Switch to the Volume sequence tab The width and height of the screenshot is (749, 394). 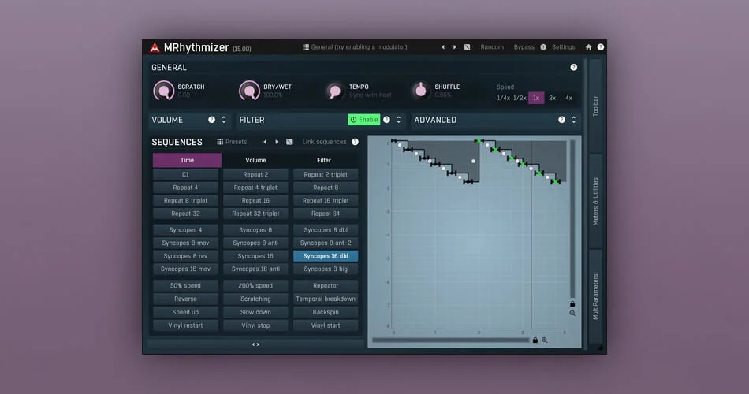tap(255, 160)
